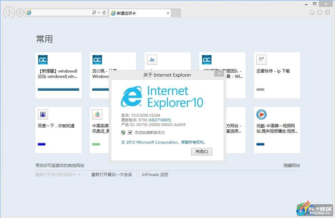Click the 关于 Internet Explorer dialog title
The height and width of the screenshot is (218, 335).
(x=167, y=75)
